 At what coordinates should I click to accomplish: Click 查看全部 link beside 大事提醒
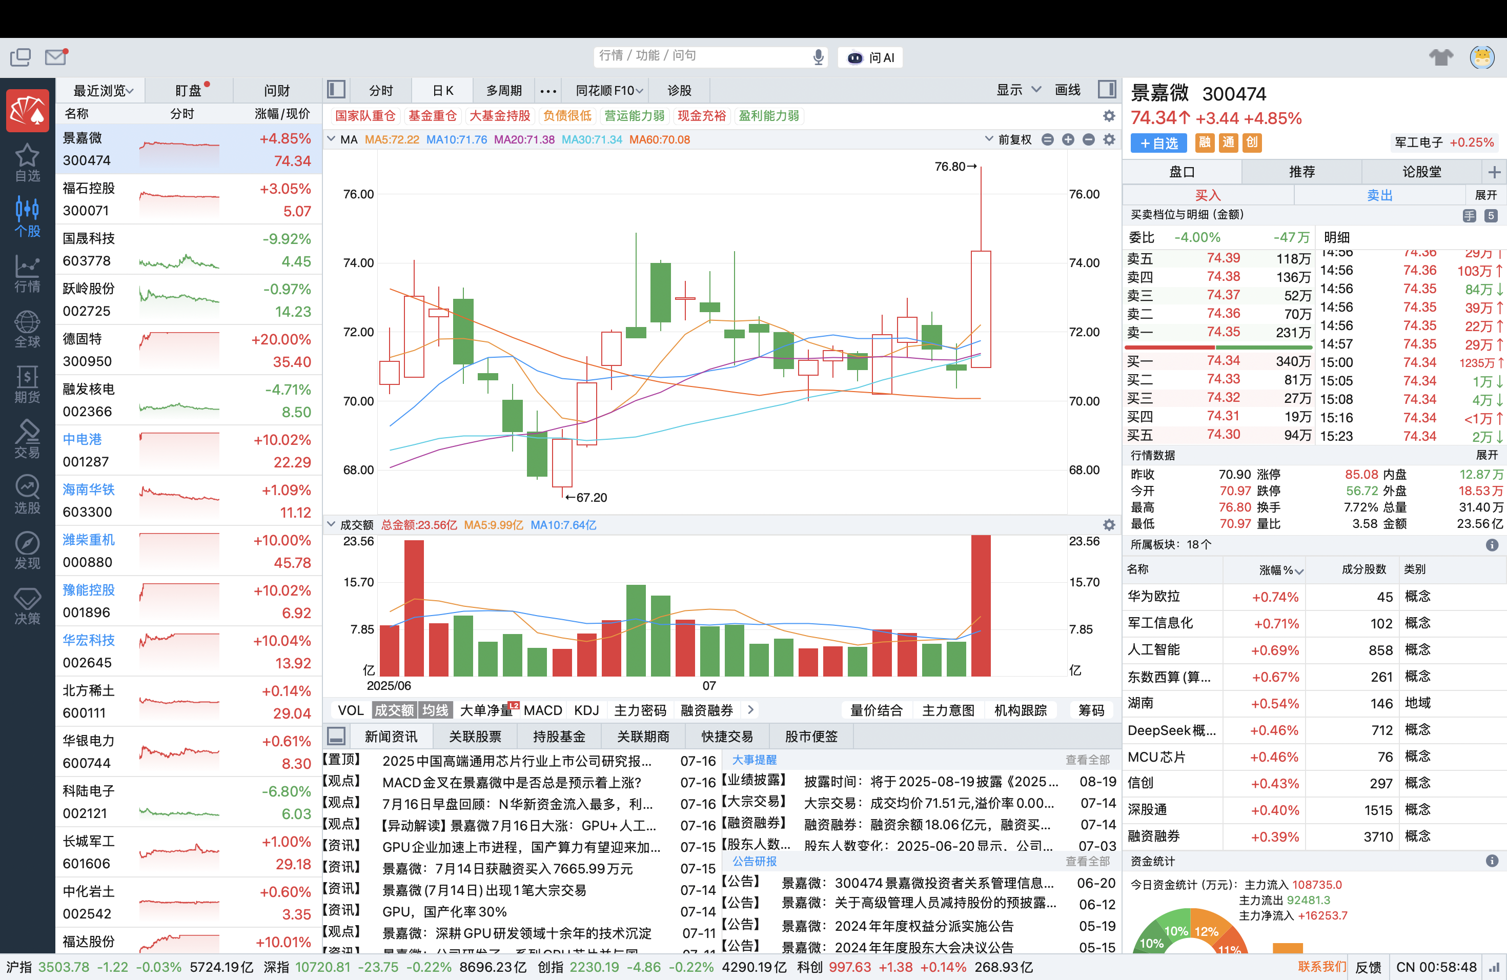pos(1087,760)
